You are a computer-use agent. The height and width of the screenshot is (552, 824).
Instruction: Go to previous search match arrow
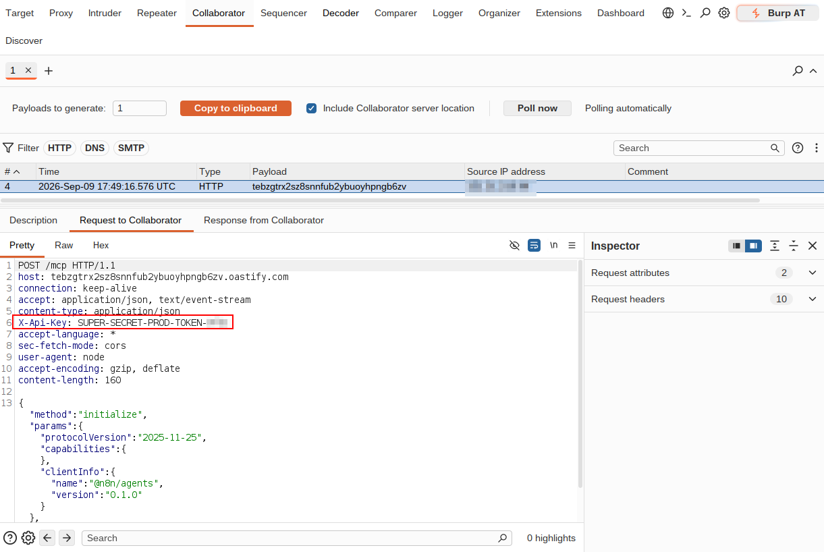pyautogui.click(x=47, y=538)
